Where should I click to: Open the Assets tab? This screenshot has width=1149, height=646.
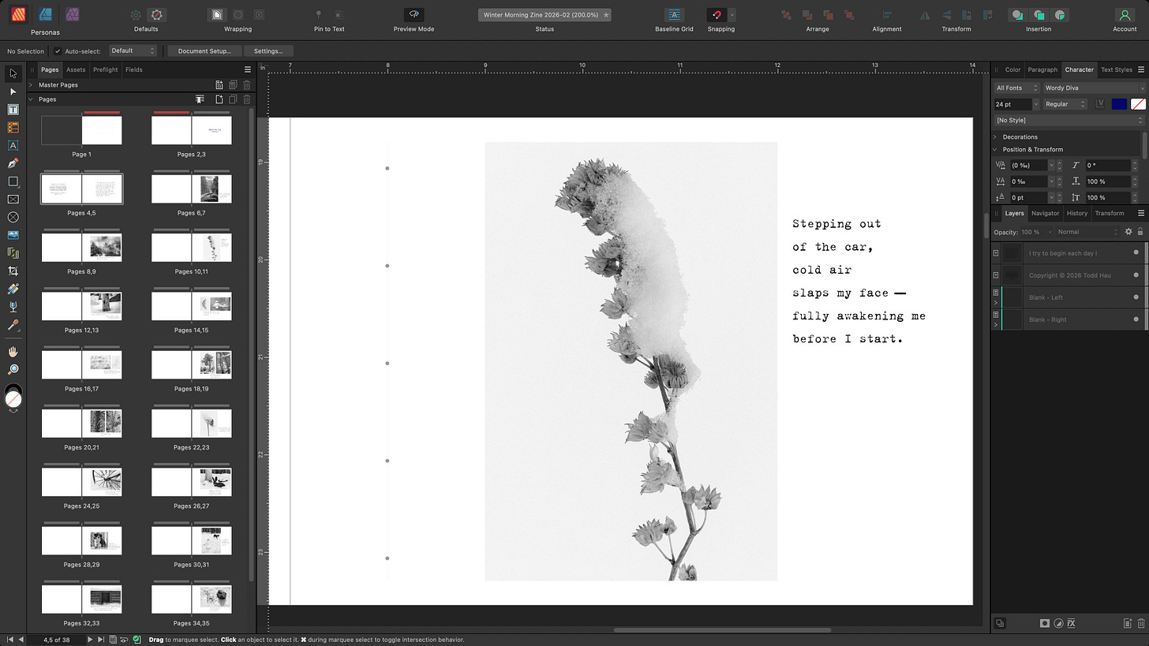pyautogui.click(x=76, y=69)
